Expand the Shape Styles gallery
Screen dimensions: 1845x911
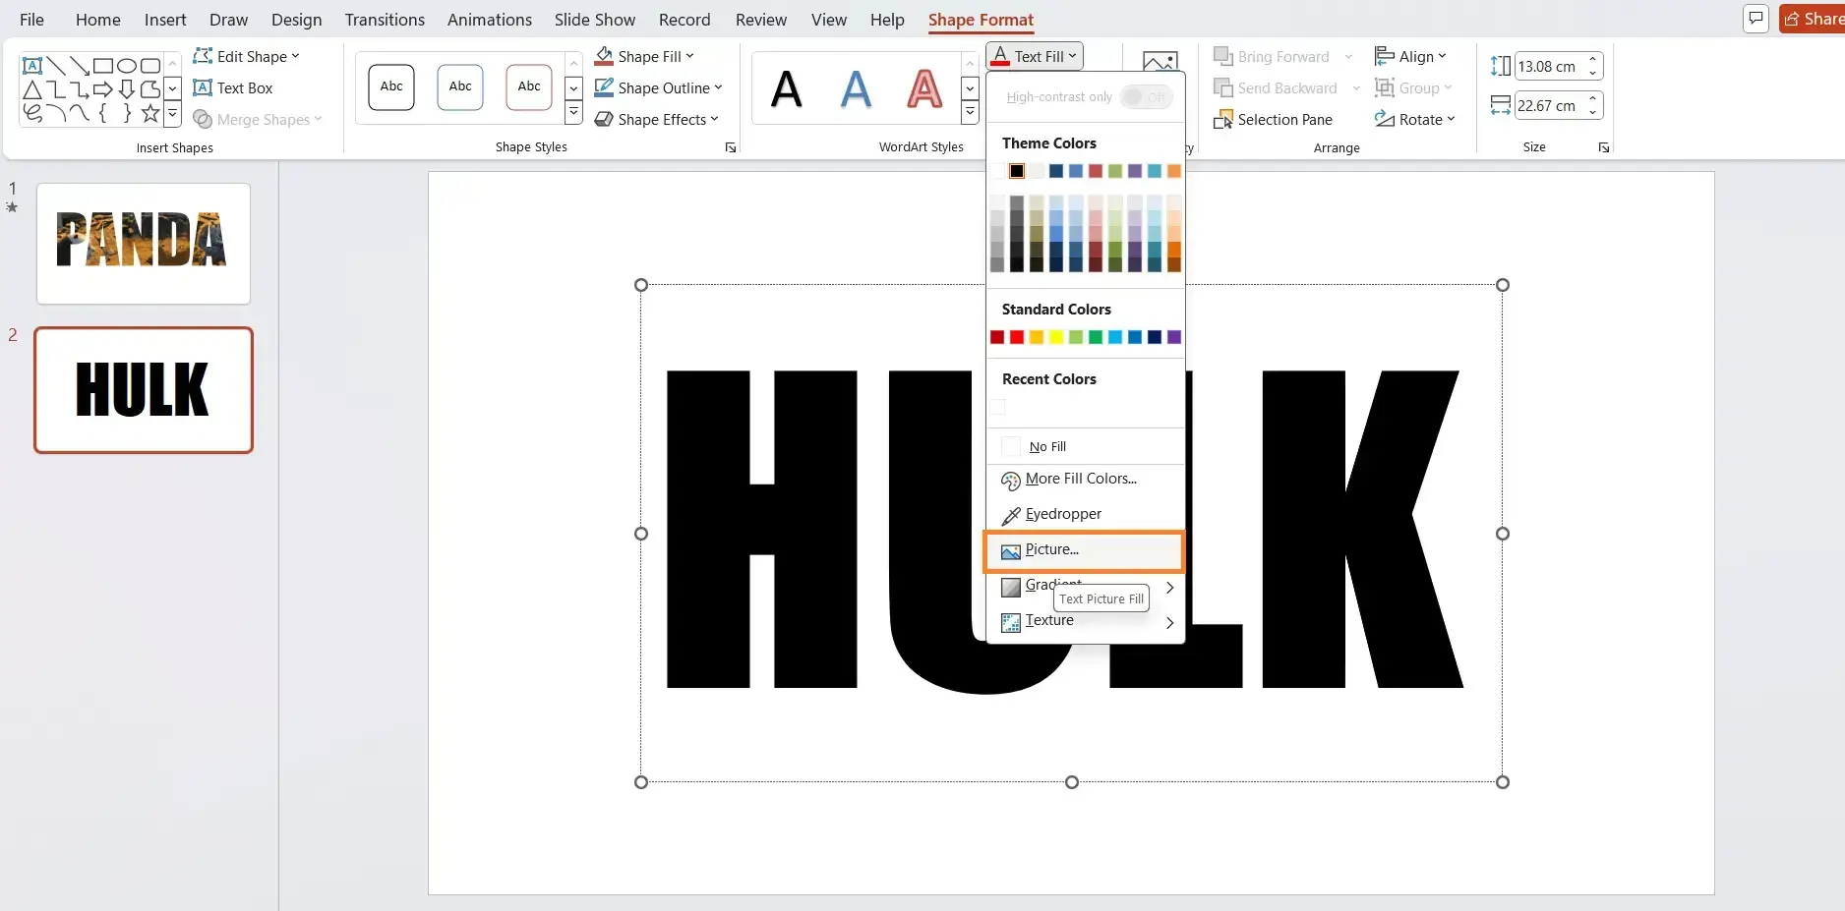point(573,114)
